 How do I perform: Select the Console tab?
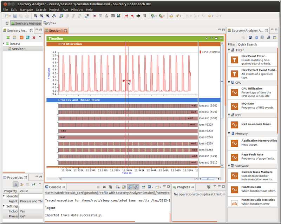(55, 187)
